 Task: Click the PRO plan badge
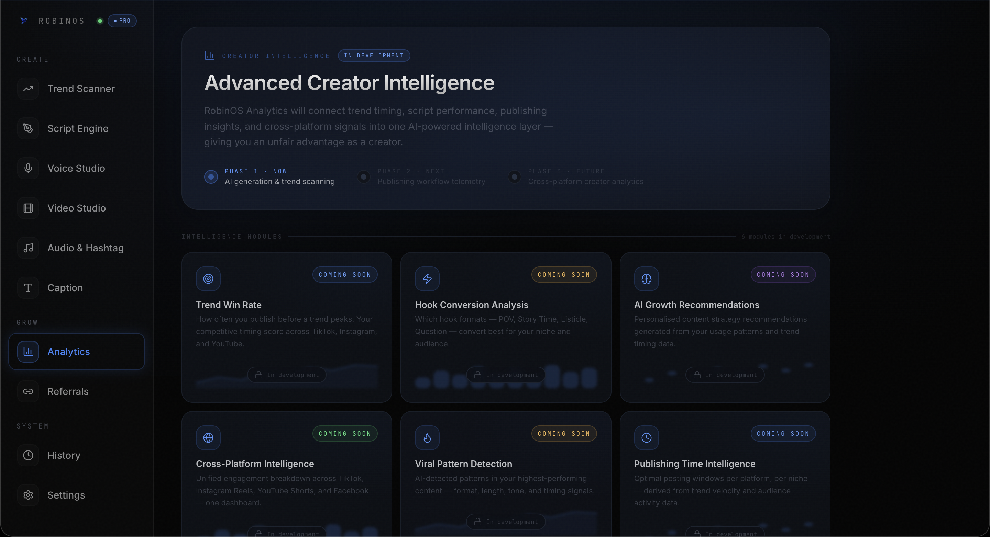122,21
